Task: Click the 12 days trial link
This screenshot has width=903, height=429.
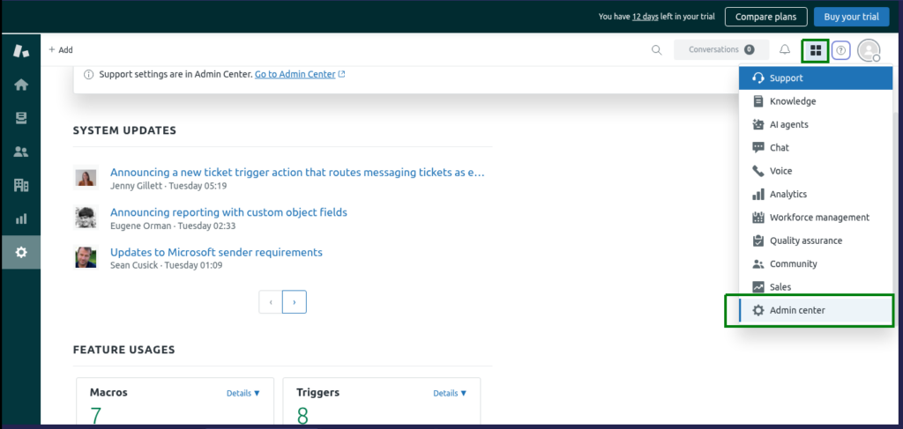Action: click(645, 17)
